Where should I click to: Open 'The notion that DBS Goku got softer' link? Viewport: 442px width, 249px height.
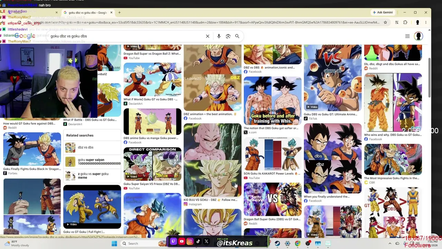click(271, 128)
